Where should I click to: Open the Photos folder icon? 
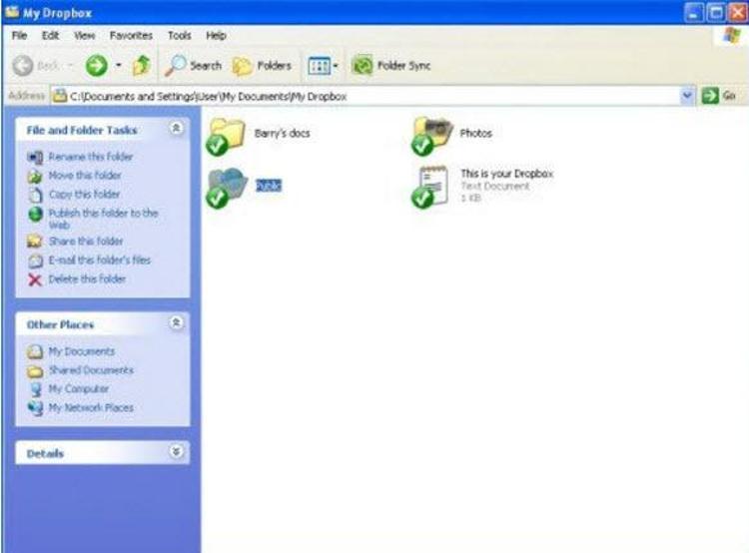point(432,135)
